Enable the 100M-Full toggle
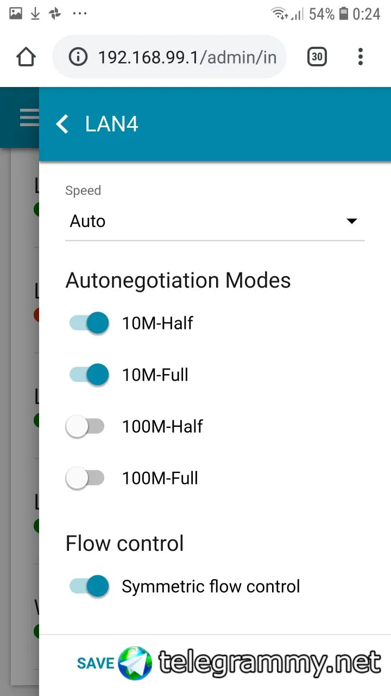 pos(85,478)
